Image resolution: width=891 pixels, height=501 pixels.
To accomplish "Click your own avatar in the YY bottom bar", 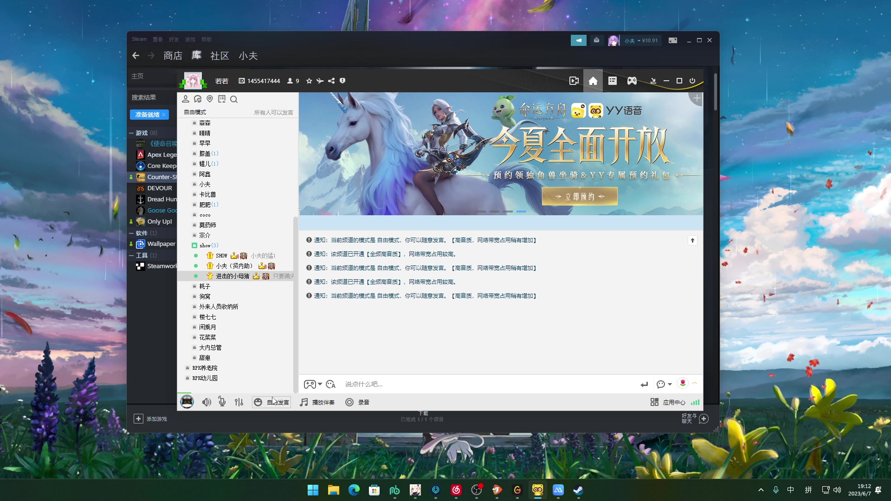I will (187, 402).
